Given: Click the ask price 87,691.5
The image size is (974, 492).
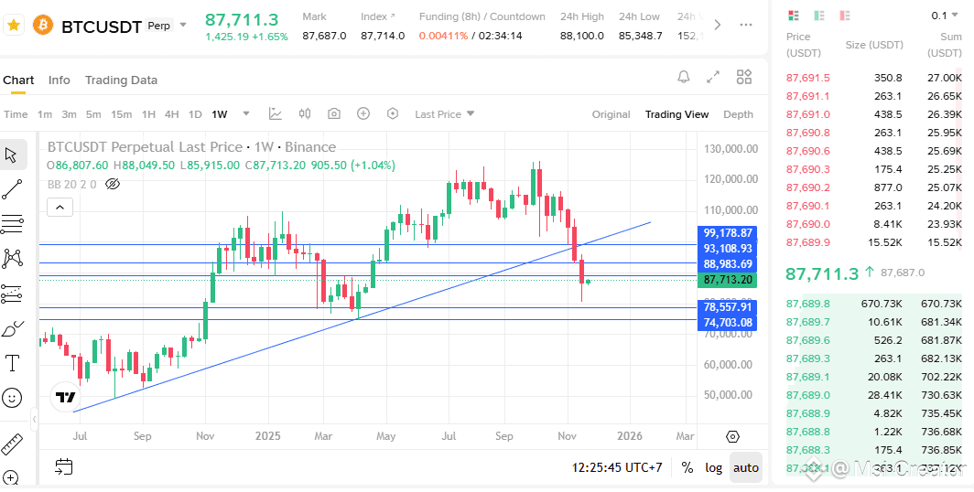Looking at the screenshot, I should click(808, 78).
